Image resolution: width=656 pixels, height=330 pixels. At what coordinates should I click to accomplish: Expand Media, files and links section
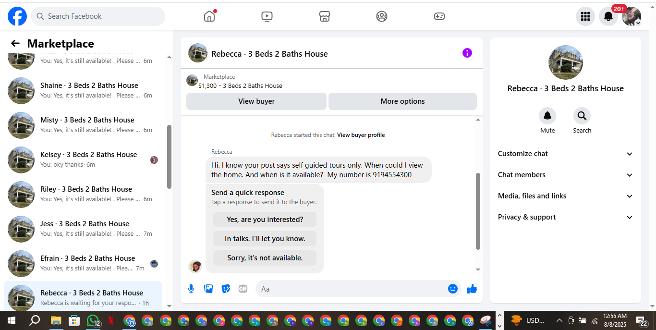pos(566,196)
